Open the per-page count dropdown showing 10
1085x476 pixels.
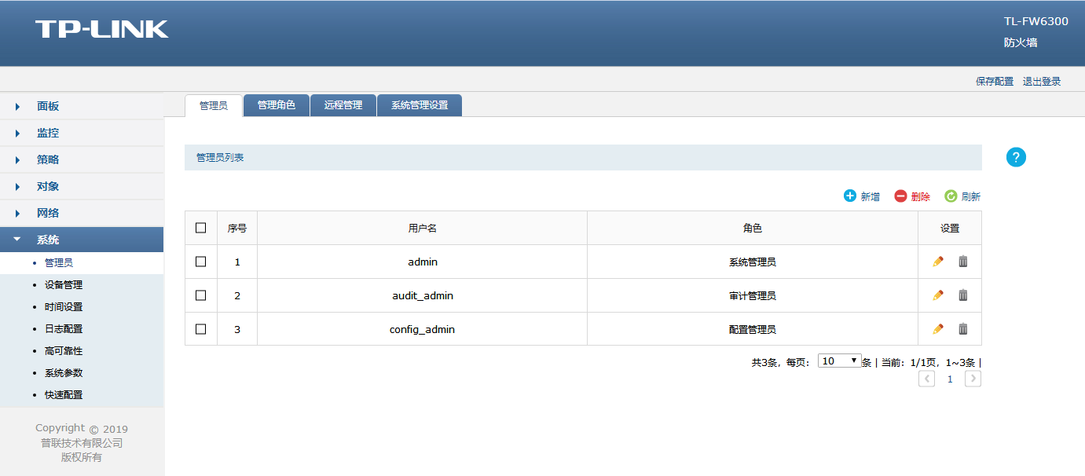coord(839,361)
